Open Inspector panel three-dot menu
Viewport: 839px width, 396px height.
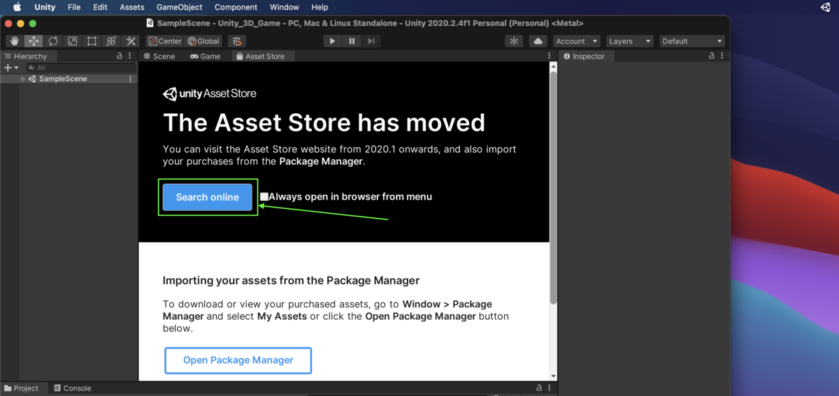click(x=722, y=56)
